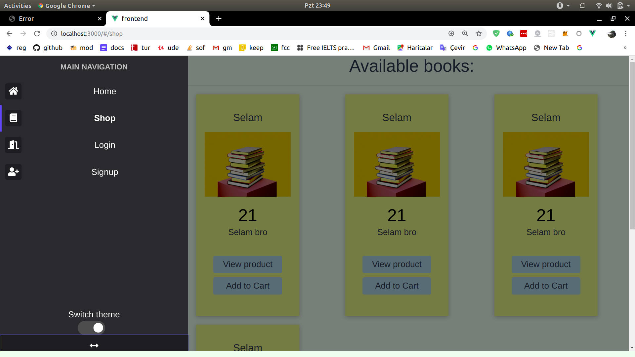635x357 pixels.
Task: Open Chrome three-dot menu
Action: point(625,33)
